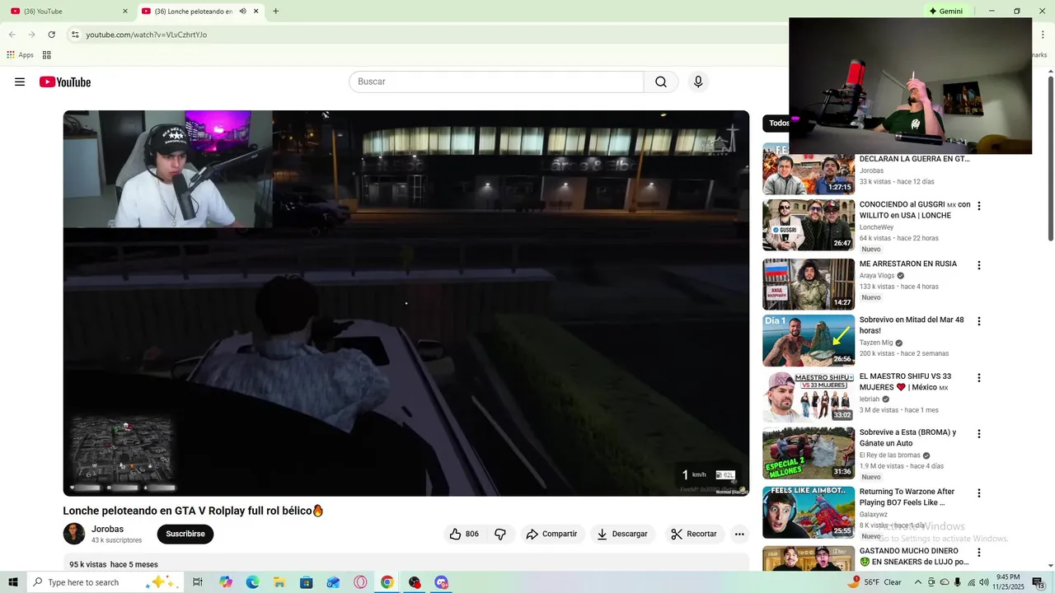This screenshot has height=593, width=1055.
Task: Play video in main player area
Action: [x=406, y=303]
